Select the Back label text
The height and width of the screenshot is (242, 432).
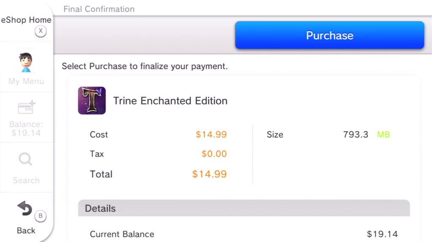26,230
